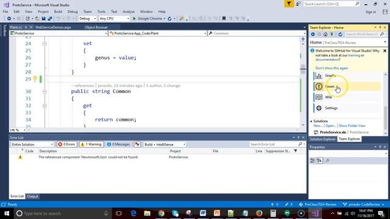Screen dimensions: 390x219
Task: Click the Undo arrow in the toolbar
Action: coord(58,19)
